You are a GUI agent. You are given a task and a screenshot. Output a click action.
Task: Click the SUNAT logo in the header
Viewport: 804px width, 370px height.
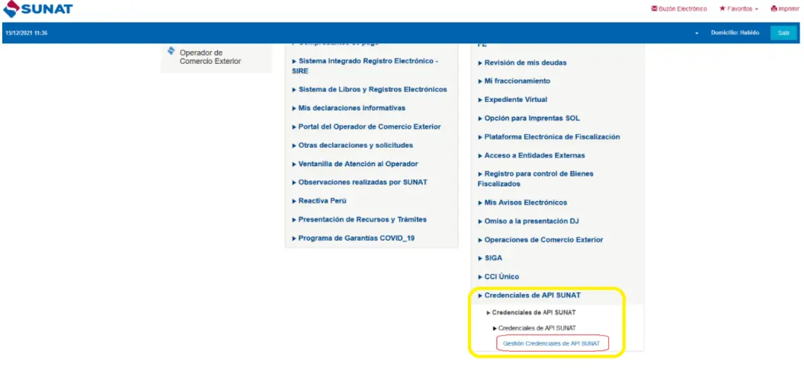[38, 9]
